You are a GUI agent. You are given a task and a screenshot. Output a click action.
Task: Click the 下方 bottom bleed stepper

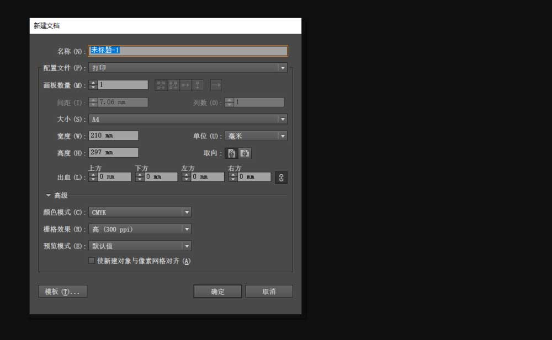140,177
